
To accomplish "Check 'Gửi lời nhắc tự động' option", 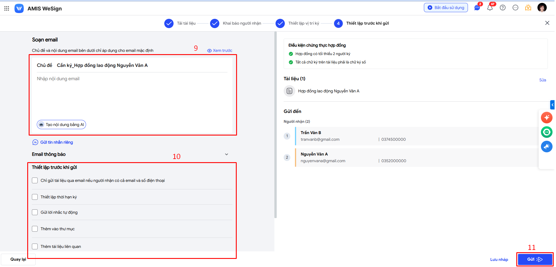I will 35,212.
